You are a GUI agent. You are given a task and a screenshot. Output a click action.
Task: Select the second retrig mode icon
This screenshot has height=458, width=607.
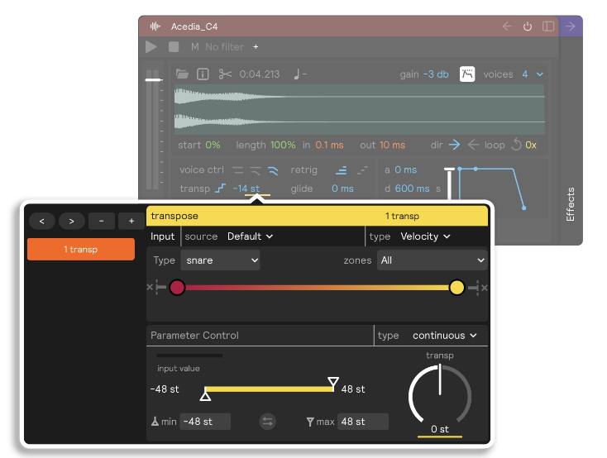pyautogui.click(x=362, y=170)
